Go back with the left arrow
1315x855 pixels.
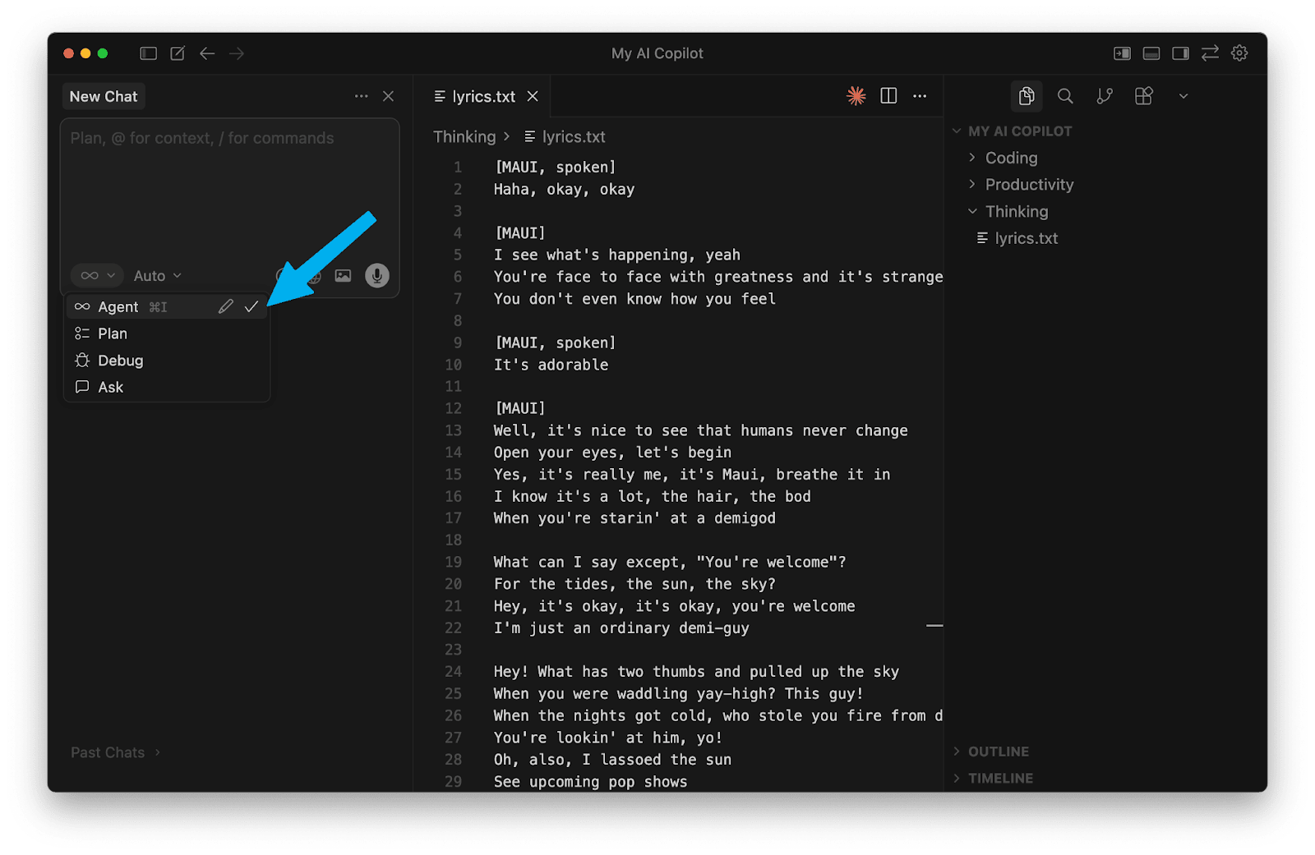pyautogui.click(x=207, y=53)
